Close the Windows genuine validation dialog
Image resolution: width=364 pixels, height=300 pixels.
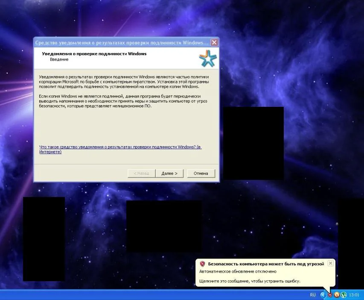point(214,42)
